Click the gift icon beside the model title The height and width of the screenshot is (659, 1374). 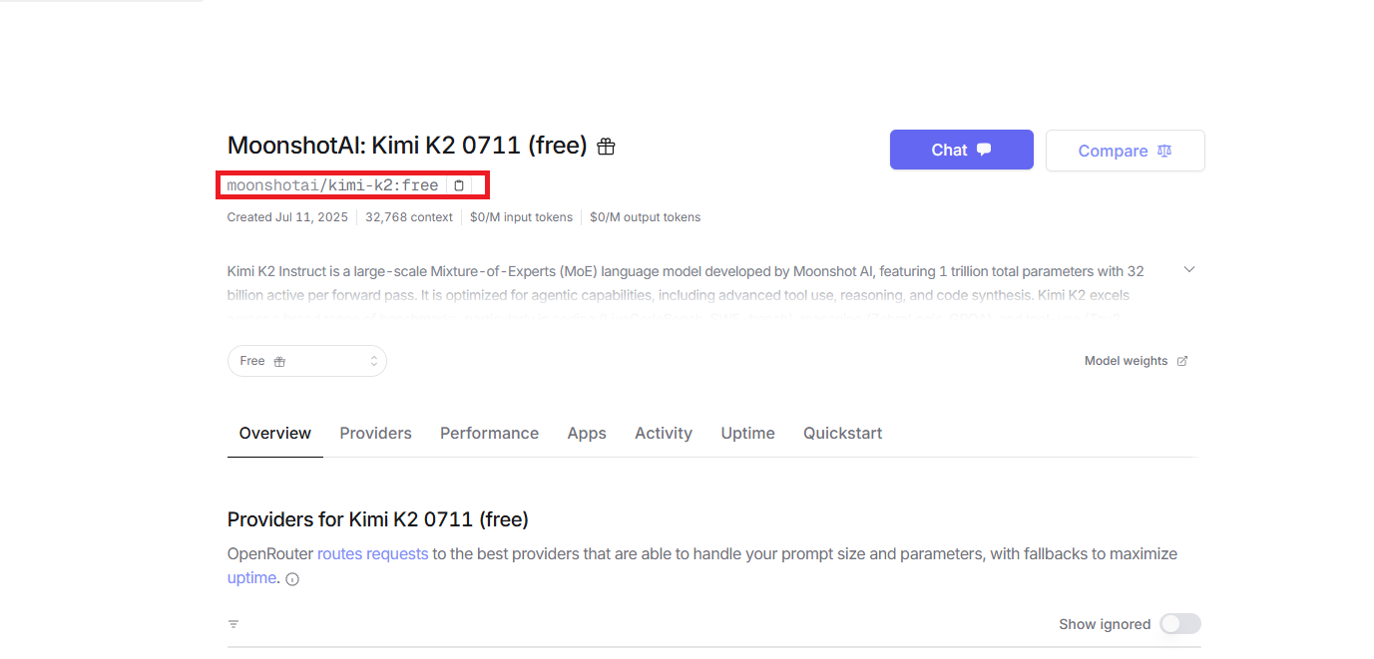pyautogui.click(x=606, y=147)
